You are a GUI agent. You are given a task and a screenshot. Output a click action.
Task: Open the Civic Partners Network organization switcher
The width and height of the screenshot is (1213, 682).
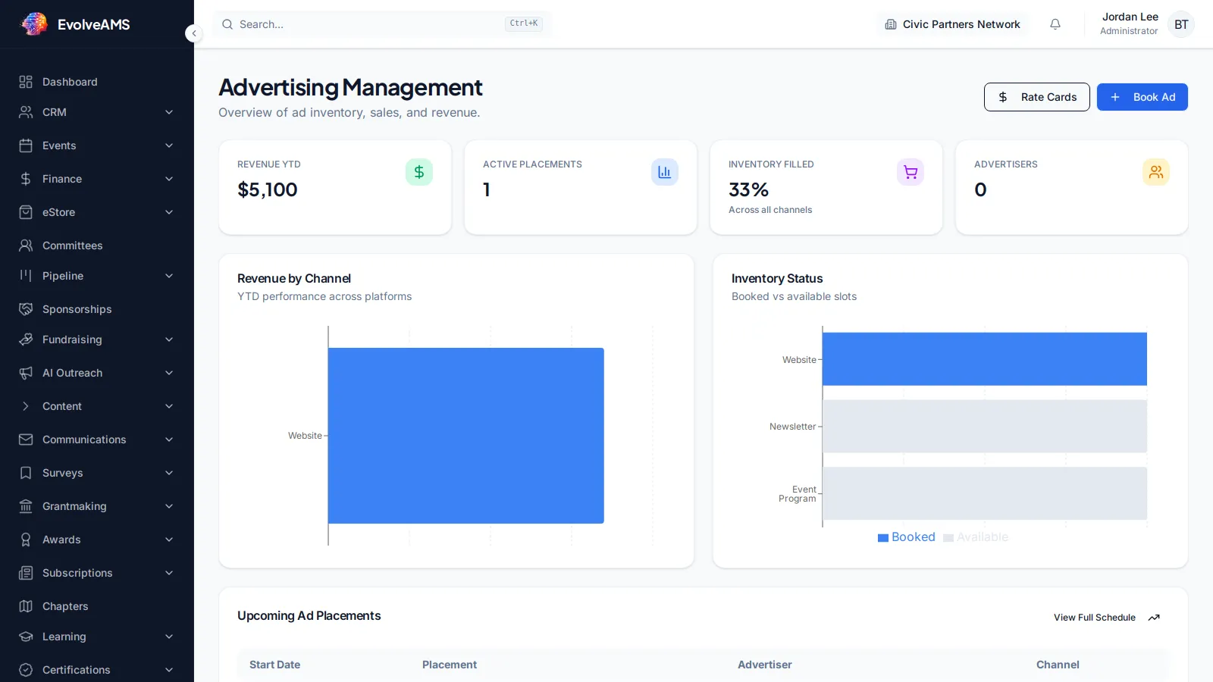[x=953, y=24]
